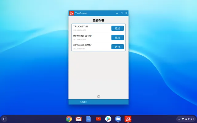
Task: Minimize the TranScreen window
Action: tap(117, 13)
